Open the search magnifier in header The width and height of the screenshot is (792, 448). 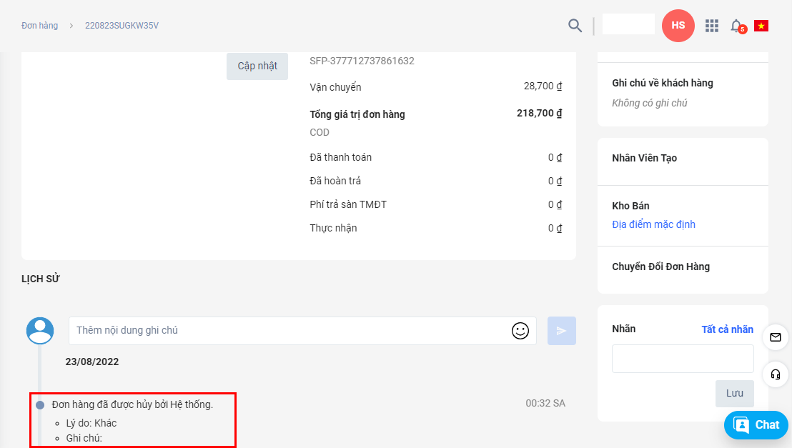575,26
